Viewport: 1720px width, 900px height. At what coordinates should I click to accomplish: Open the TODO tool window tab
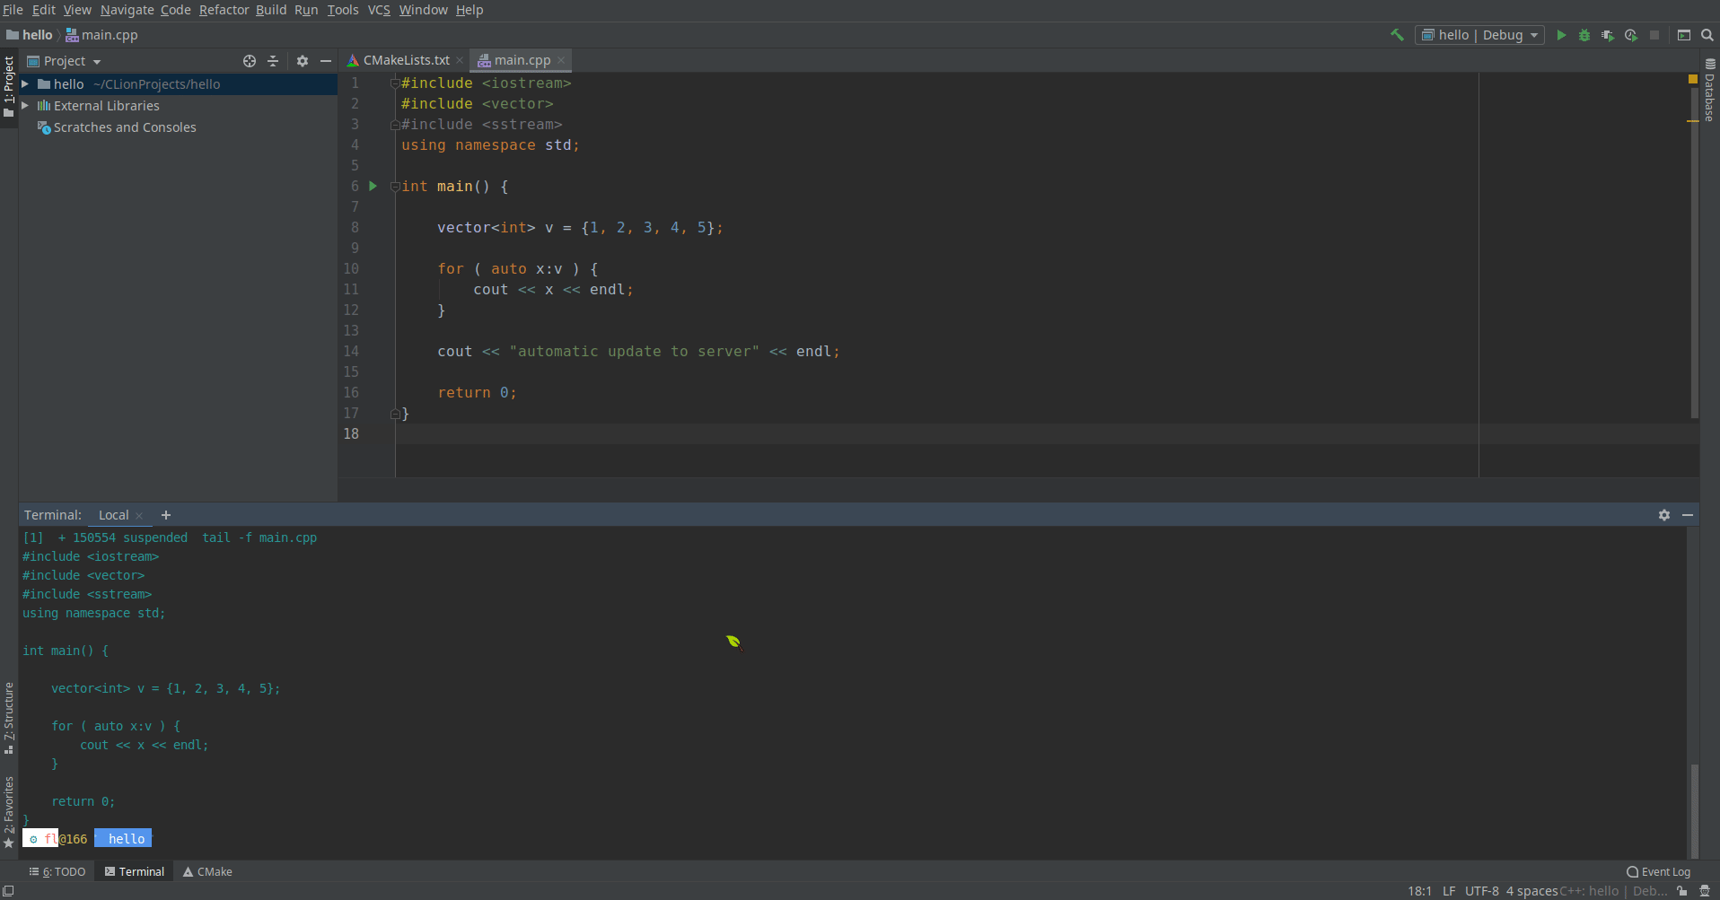click(x=57, y=872)
